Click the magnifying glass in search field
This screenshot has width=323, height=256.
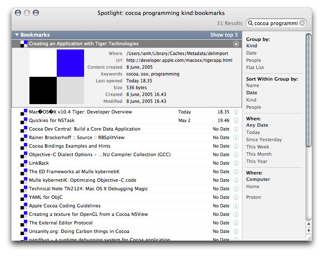tap(250, 23)
